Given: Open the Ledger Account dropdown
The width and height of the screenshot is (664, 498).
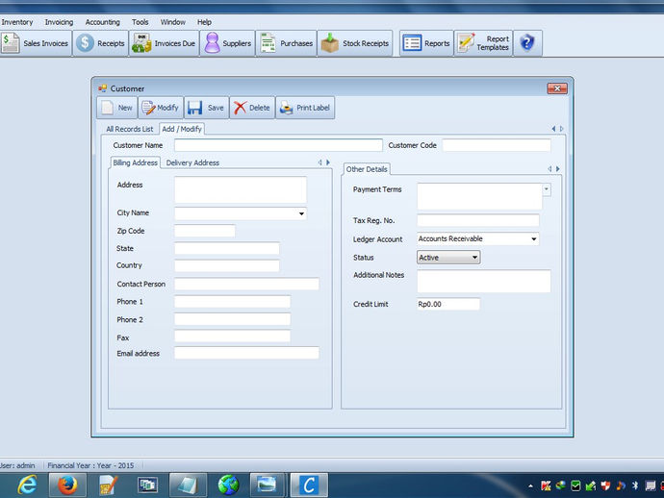Looking at the screenshot, I should click(x=533, y=239).
